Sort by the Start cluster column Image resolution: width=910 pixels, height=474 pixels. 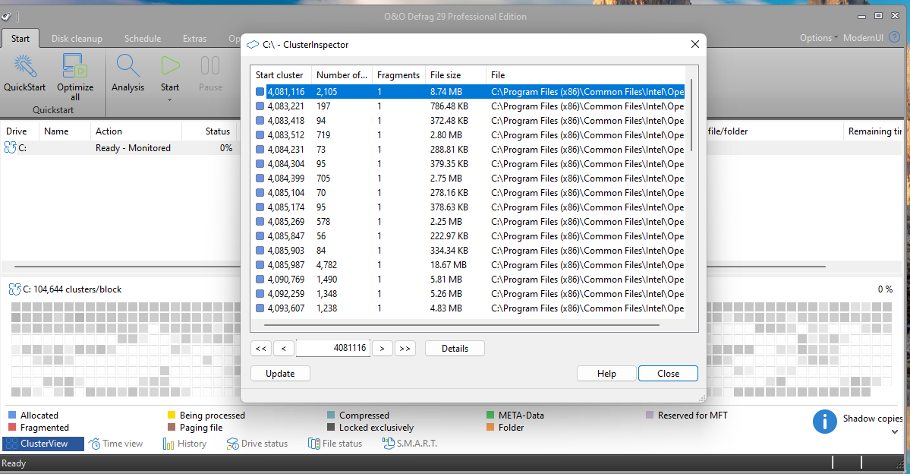click(281, 75)
